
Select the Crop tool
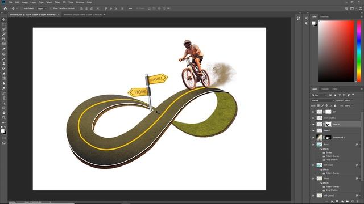[x=4, y=39]
